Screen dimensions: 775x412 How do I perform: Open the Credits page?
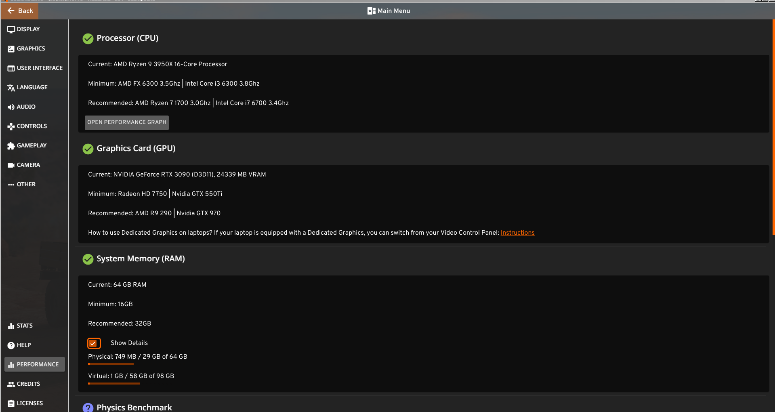tap(35, 384)
